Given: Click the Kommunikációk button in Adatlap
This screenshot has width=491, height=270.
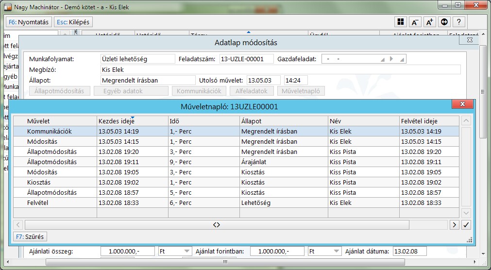Looking at the screenshot, I should (x=199, y=91).
